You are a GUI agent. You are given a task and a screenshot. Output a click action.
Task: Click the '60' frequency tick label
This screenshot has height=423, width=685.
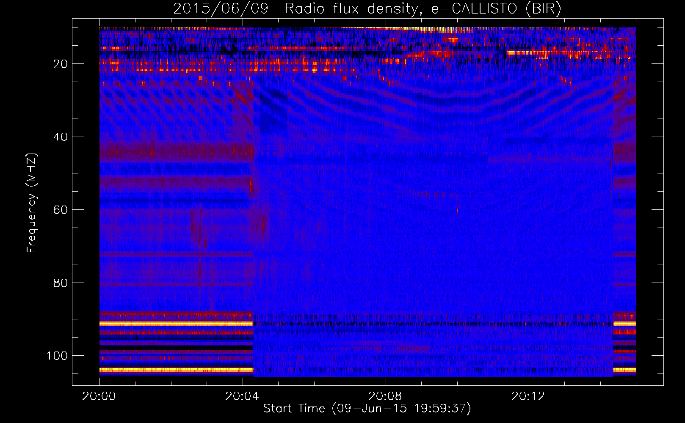[x=61, y=210]
